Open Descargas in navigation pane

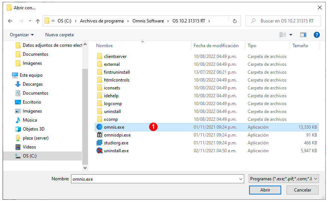click(x=29, y=84)
